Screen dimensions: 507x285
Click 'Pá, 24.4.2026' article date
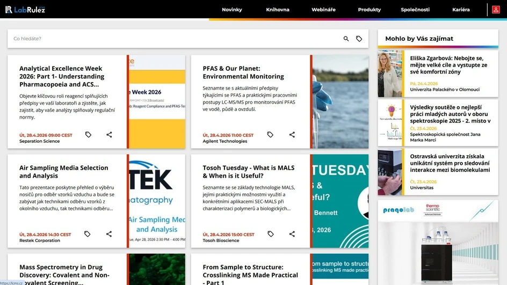(424, 83)
